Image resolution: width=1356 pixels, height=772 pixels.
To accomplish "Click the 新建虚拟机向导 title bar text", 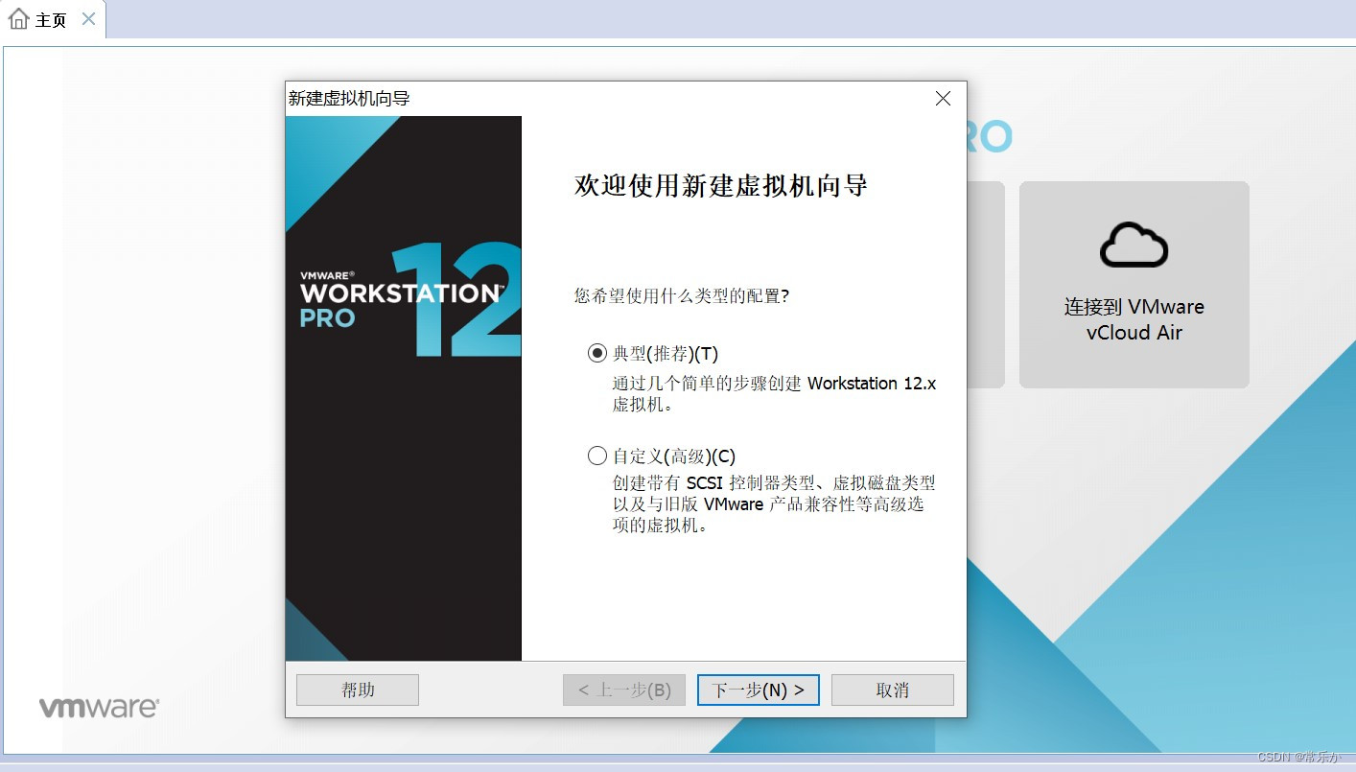I will pos(349,99).
